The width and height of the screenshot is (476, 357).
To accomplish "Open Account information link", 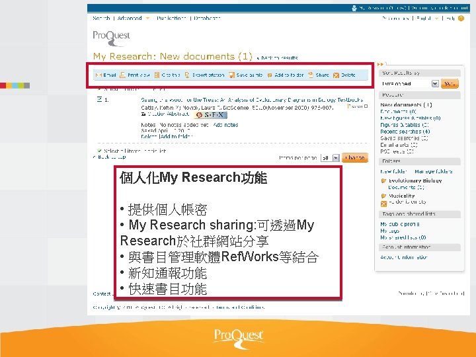I will pos(404,257).
